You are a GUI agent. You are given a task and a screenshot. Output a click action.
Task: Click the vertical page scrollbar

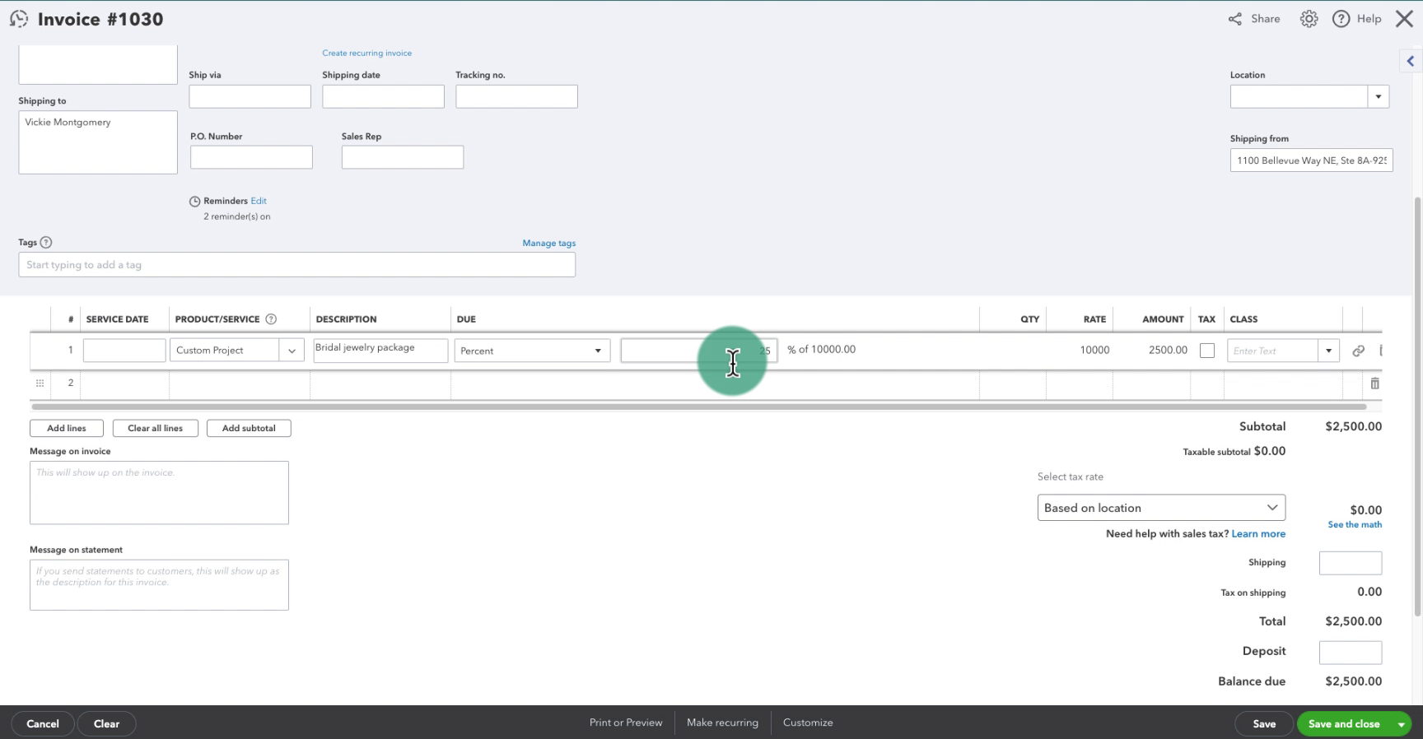click(x=1417, y=406)
